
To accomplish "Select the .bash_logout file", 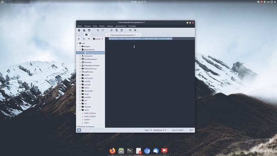I will click(90, 117).
